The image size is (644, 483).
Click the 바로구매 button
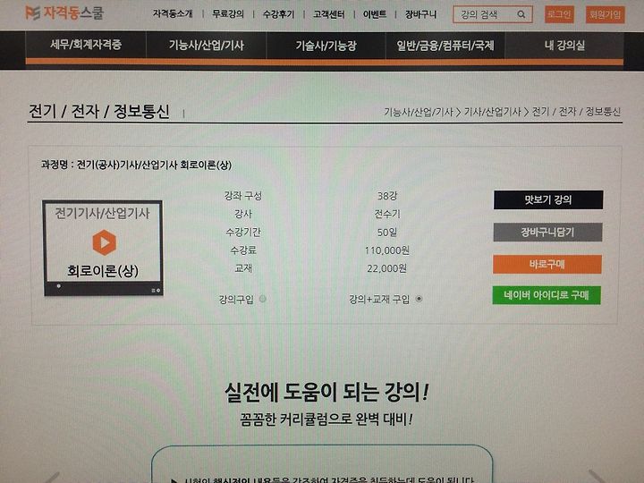[x=547, y=264]
